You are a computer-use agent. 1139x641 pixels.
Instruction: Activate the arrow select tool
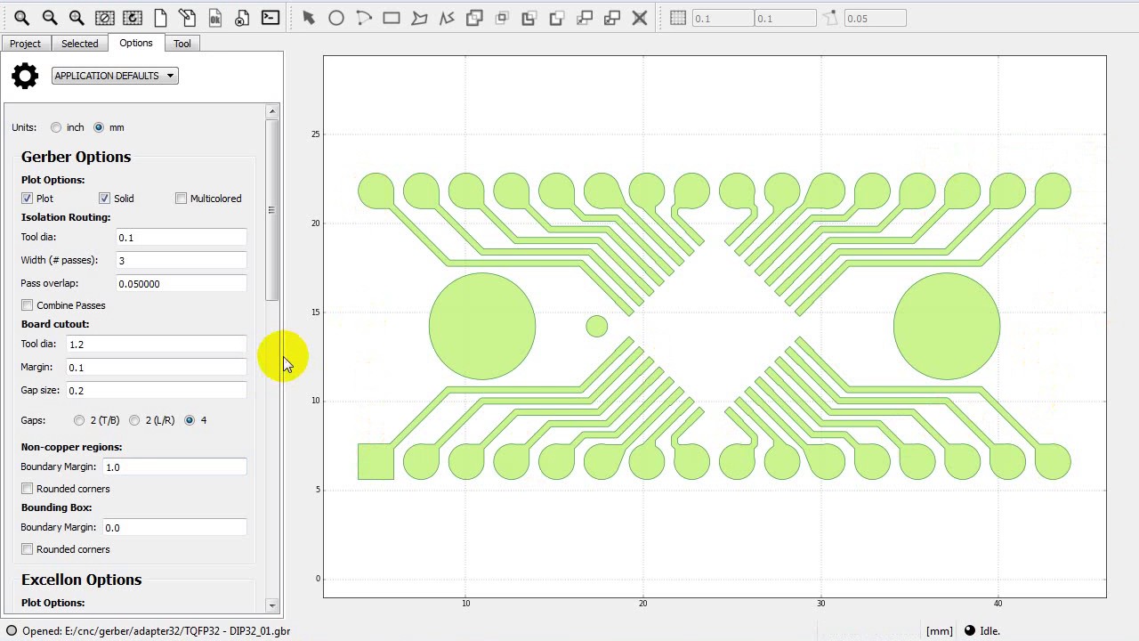point(309,18)
